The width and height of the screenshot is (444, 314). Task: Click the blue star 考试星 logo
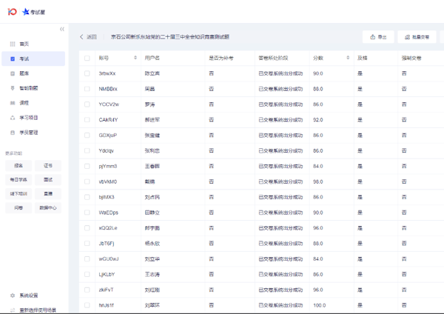click(x=34, y=12)
